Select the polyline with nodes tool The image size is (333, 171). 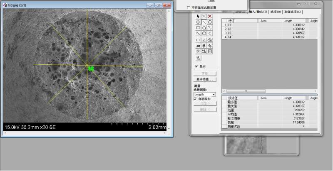(x=198, y=34)
